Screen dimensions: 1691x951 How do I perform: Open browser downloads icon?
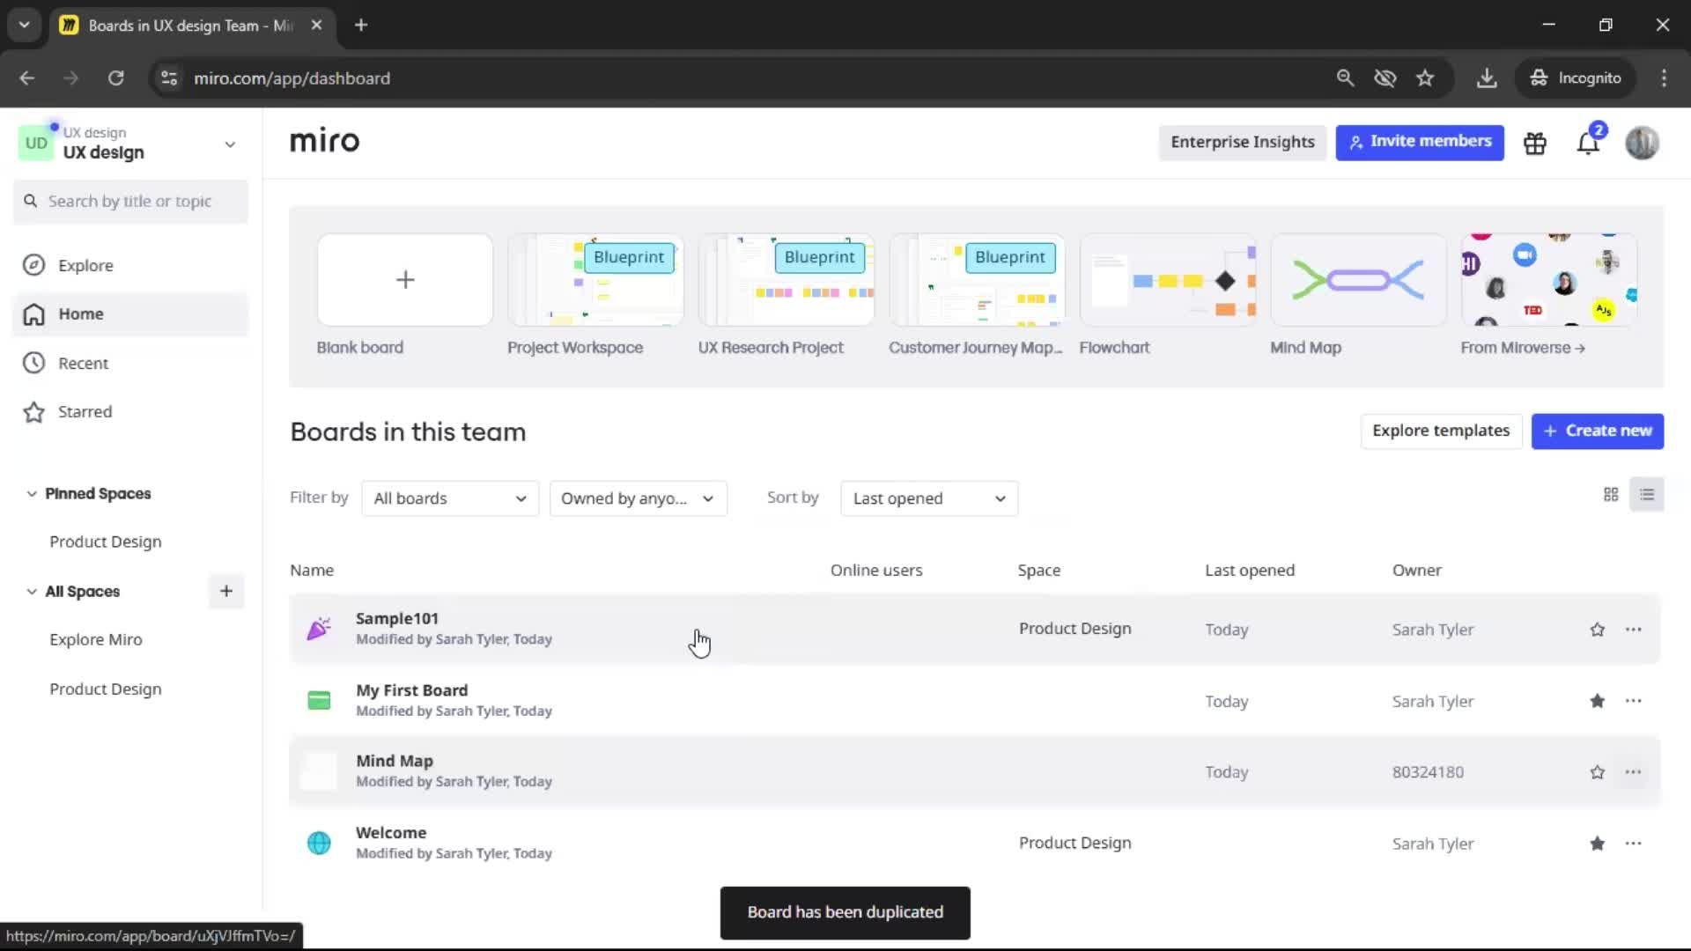pyautogui.click(x=1487, y=78)
